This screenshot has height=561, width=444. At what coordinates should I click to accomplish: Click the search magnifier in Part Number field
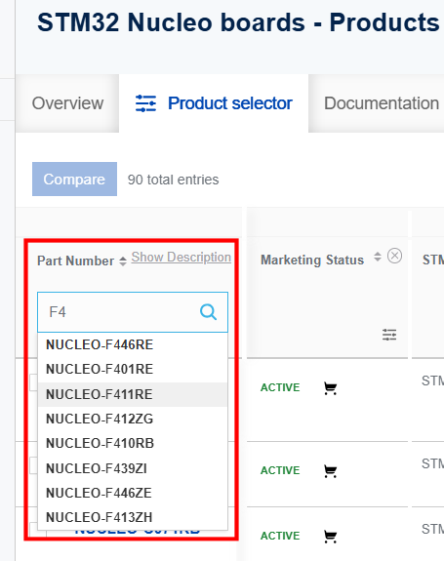pos(208,312)
